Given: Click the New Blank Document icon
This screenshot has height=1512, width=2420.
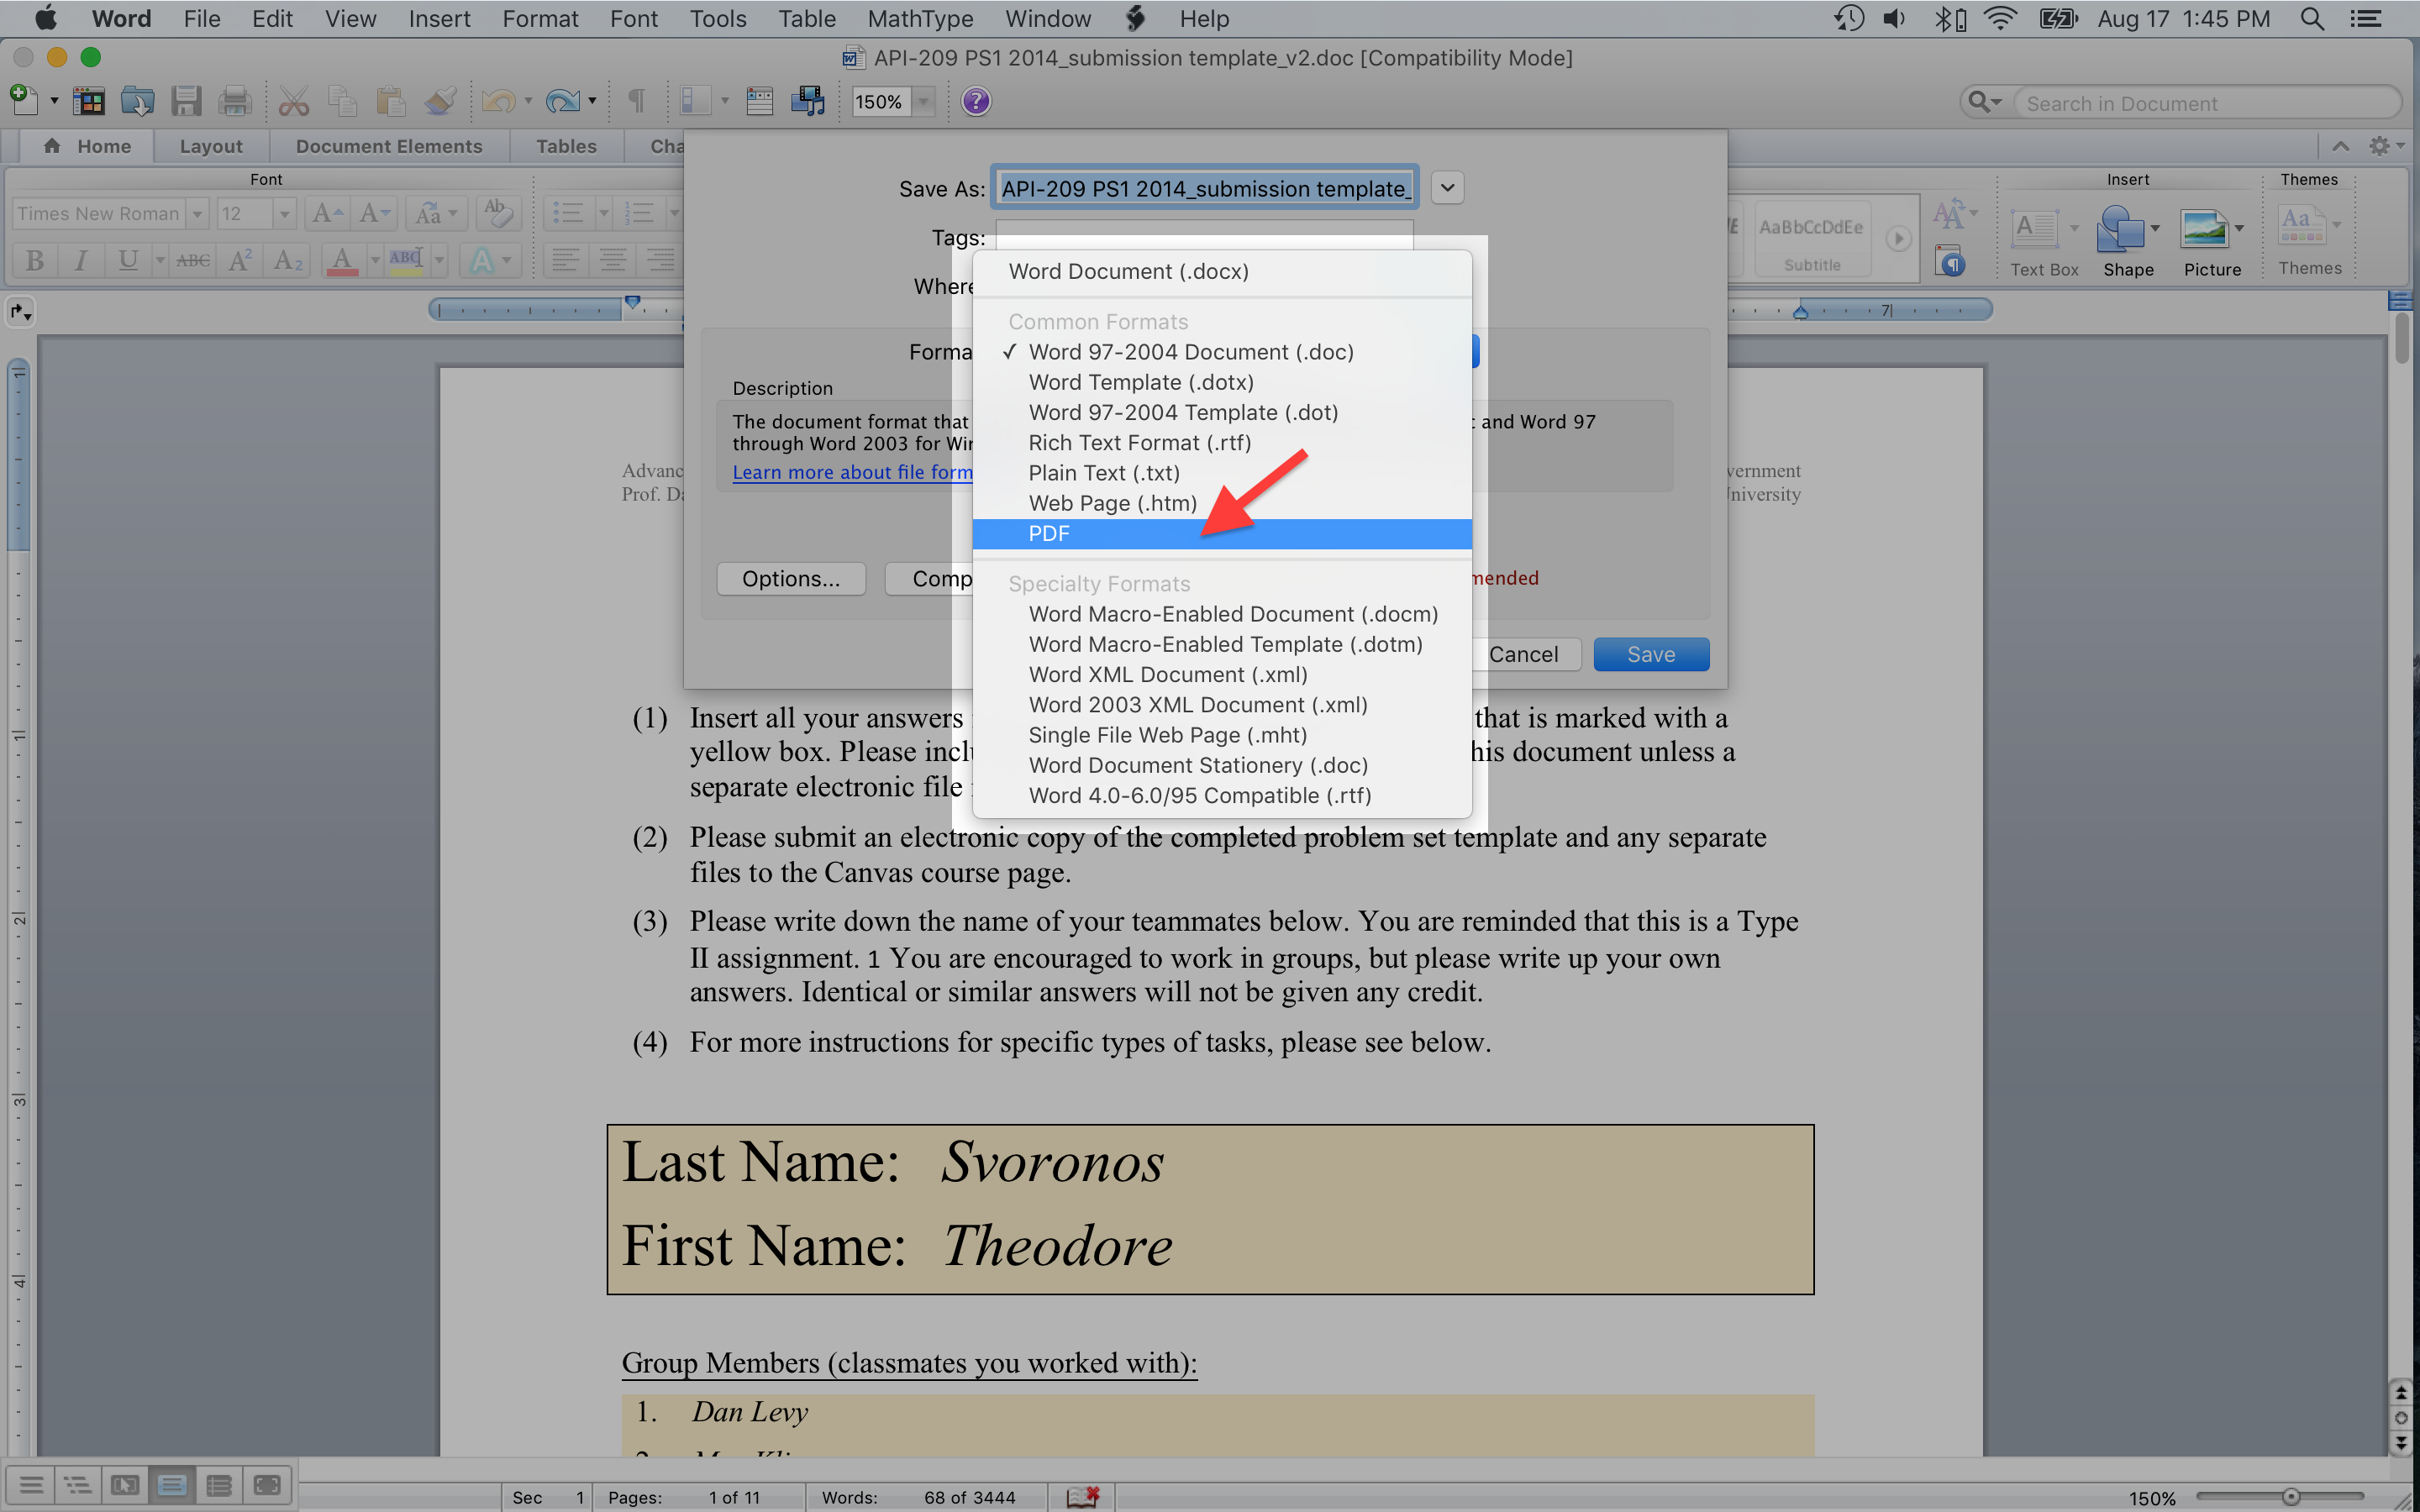Looking at the screenshot, I should coord(23,101).
